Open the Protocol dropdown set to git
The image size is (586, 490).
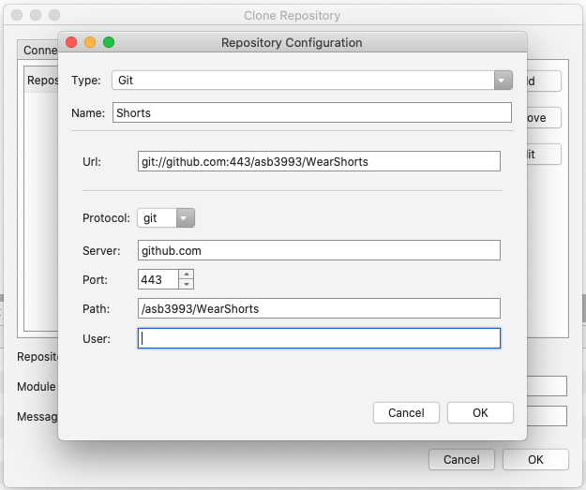166,218
